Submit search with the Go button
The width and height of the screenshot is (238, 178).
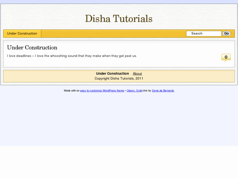(227, 34)
